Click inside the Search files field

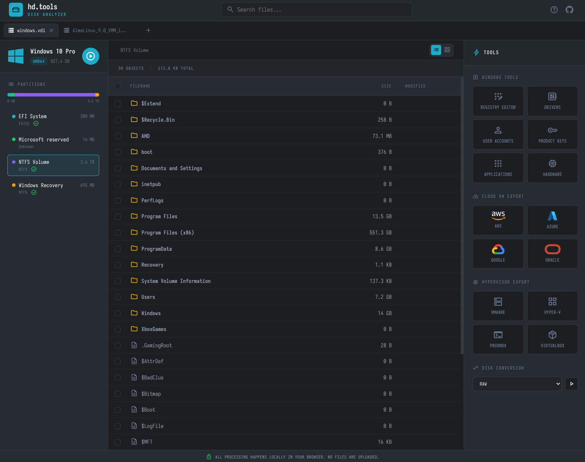click(317, 9)
